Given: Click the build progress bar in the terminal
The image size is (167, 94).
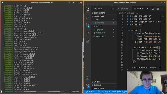Looking at the screenshot, I should (x=43, y=92).
